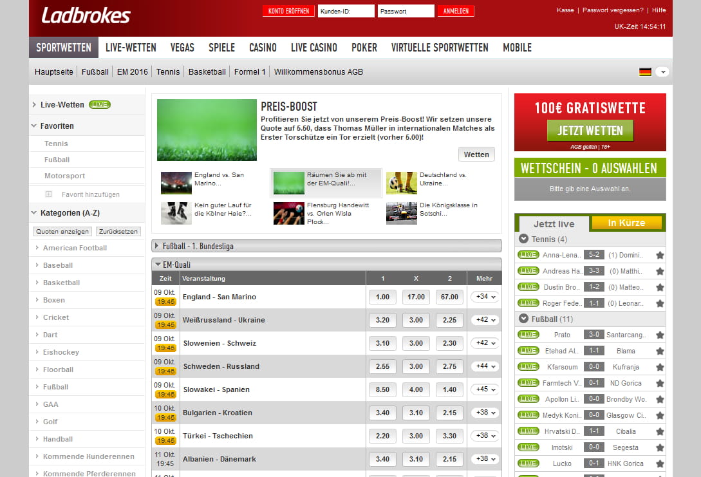
Task: Select the Jetzt live tab
Action: click(554, 223)
